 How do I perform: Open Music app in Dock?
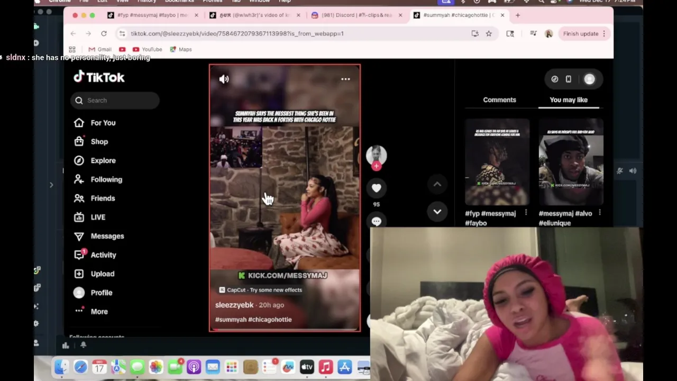326,367
